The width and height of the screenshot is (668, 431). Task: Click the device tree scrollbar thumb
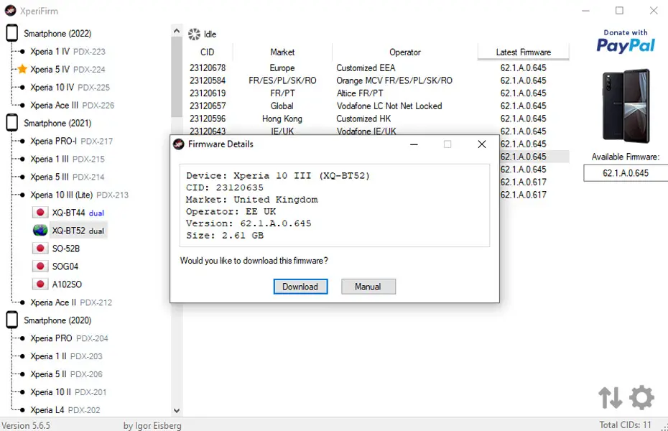tap(177, 77)
